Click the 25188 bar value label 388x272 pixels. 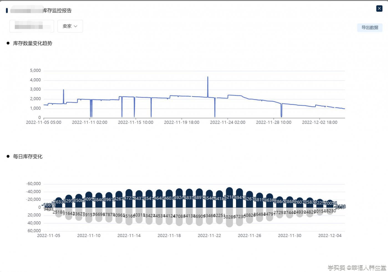click(x=59, y=212)
